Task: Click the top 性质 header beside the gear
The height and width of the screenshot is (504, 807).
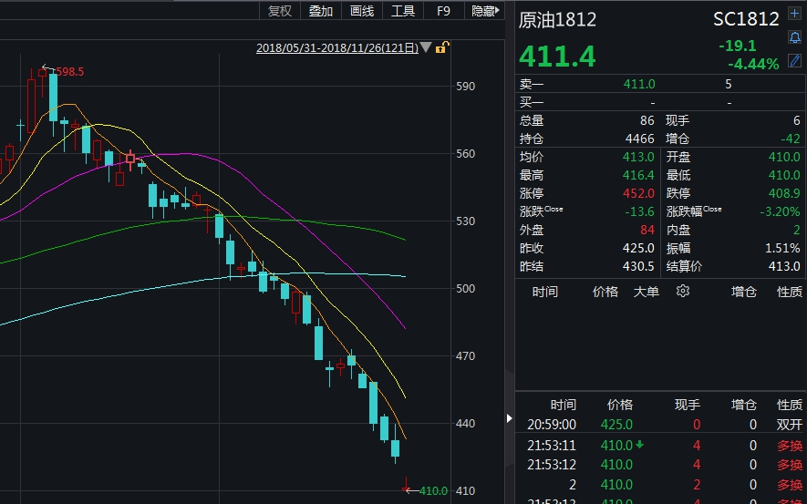Action: (790, 292)
